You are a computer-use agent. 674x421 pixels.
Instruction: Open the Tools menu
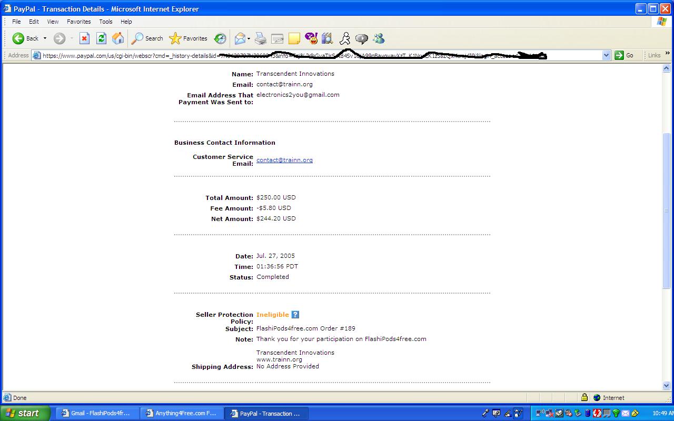106,22
